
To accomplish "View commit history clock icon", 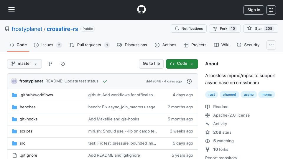I will click(x=189, y=81).
